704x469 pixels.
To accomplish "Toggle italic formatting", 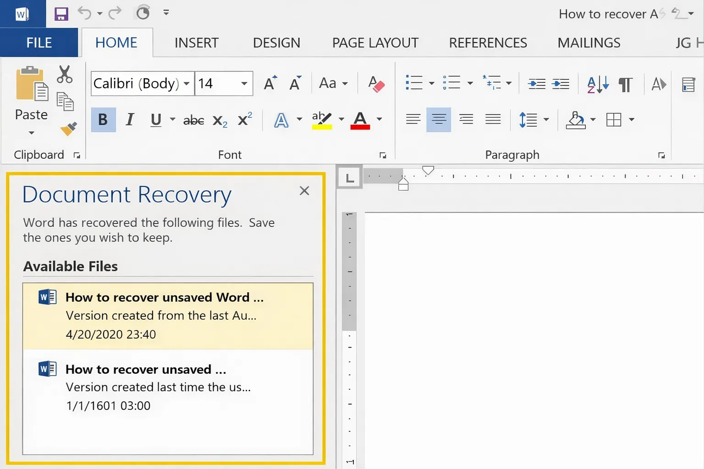I will click(x=130, y=120).
